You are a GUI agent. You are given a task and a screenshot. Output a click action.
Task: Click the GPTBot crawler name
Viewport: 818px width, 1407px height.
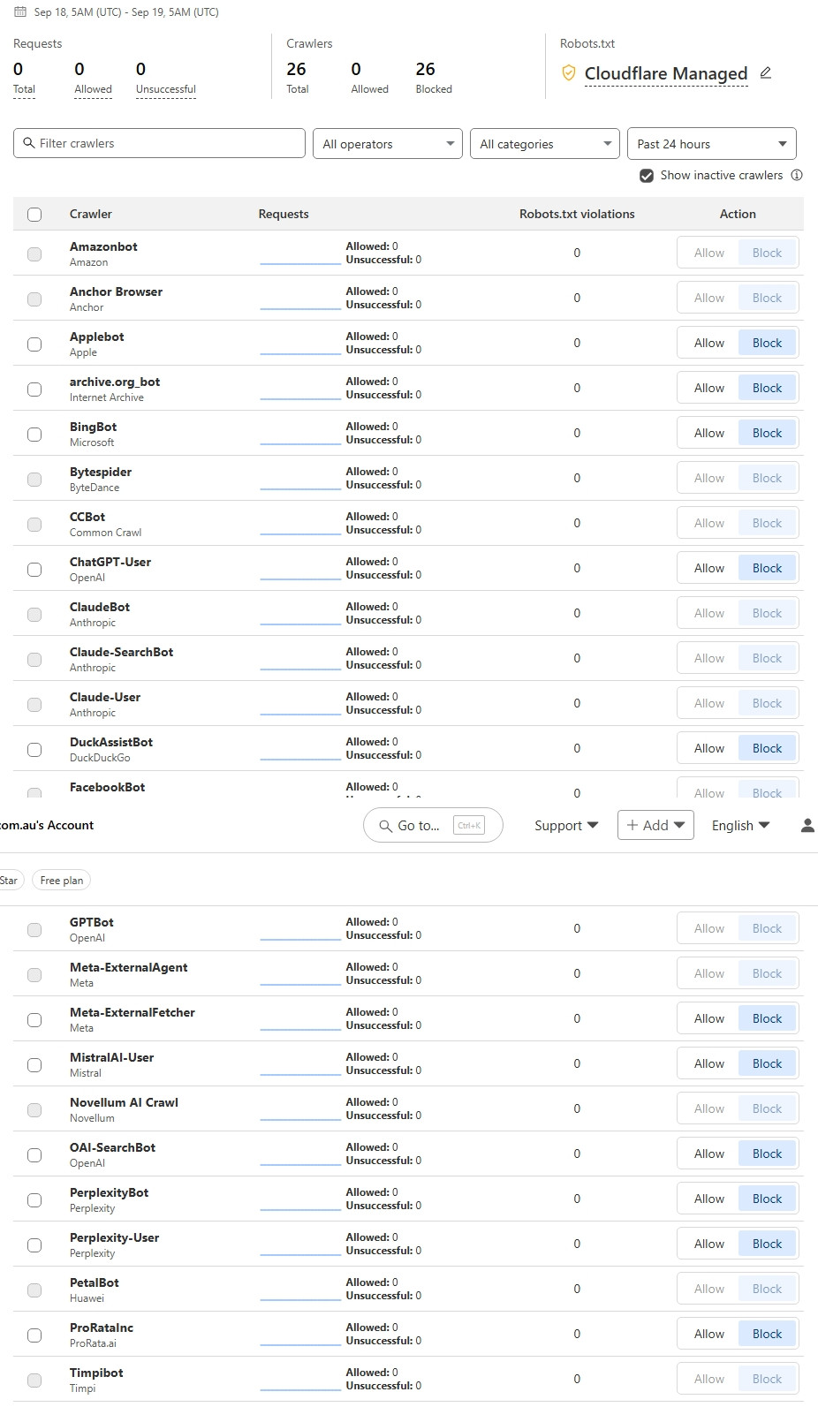coord(92,922)
